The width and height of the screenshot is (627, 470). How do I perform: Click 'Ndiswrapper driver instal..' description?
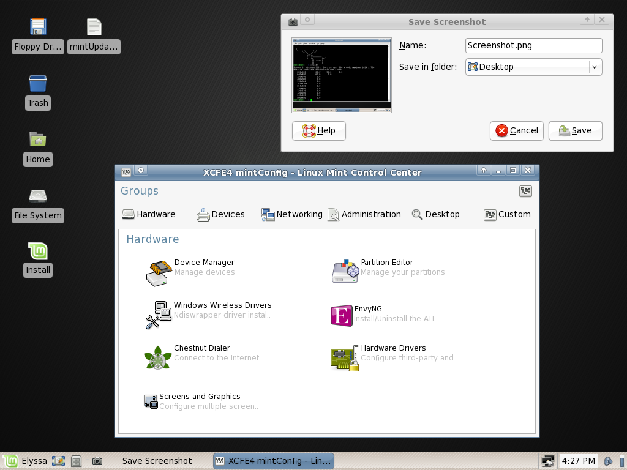222,315
